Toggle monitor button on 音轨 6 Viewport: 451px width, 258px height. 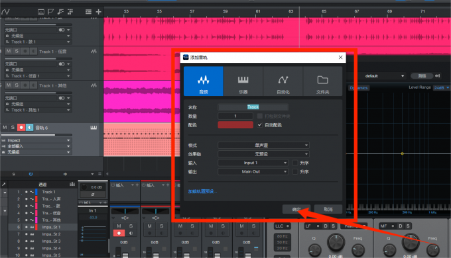30,128
